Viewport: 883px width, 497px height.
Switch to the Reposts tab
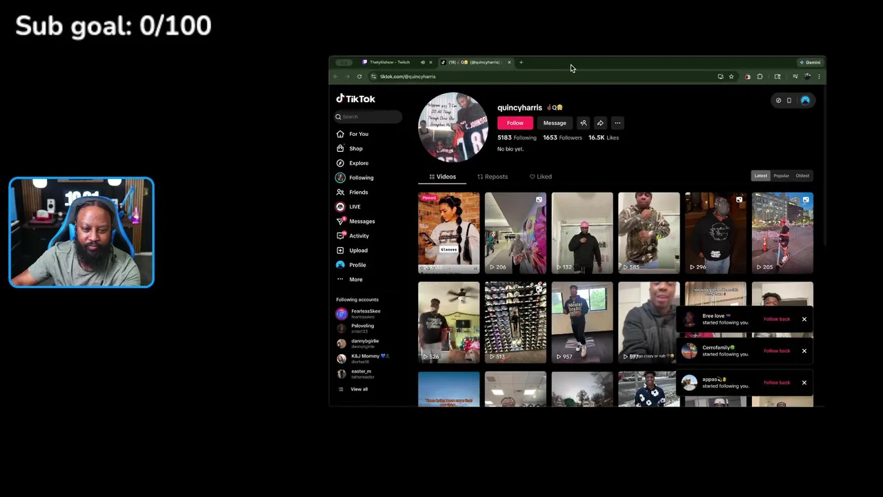coord(492,177)
